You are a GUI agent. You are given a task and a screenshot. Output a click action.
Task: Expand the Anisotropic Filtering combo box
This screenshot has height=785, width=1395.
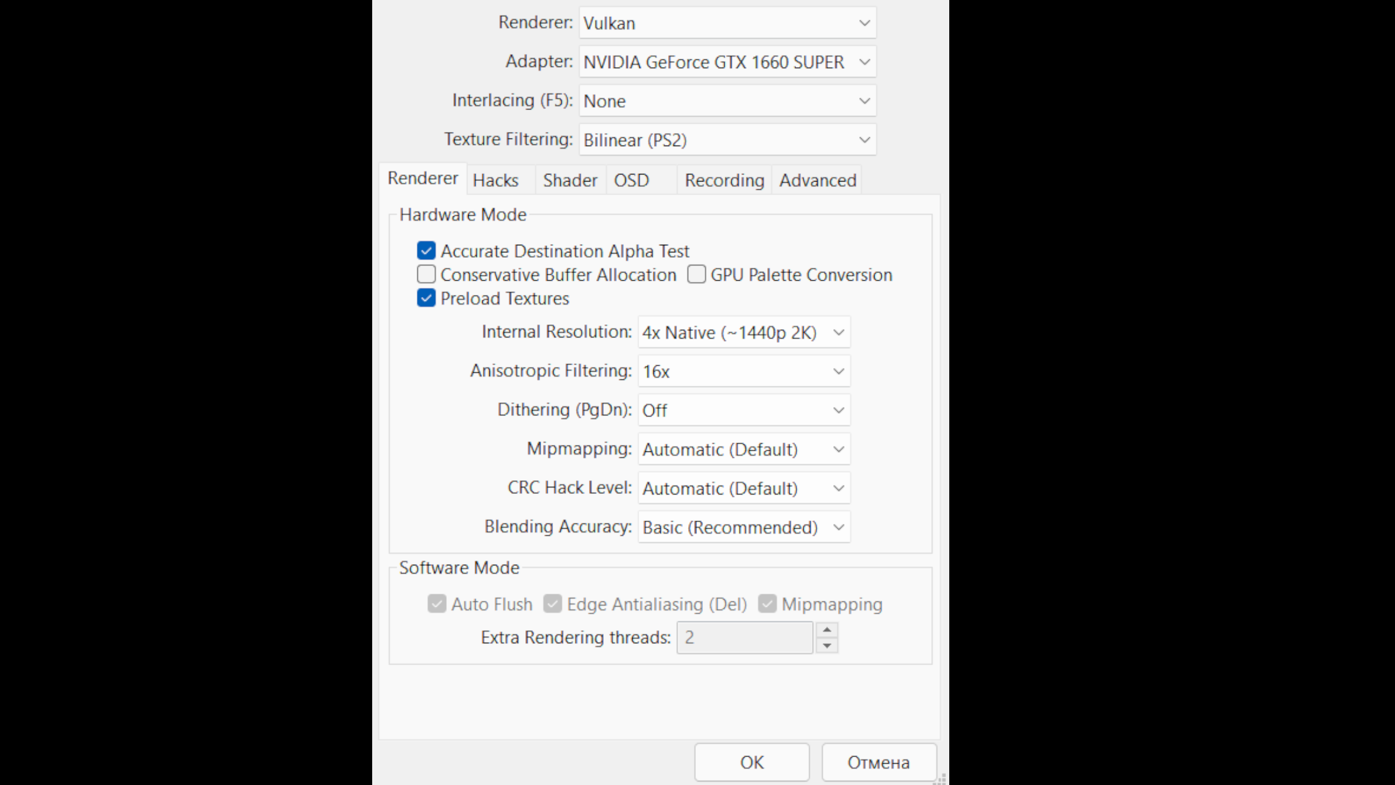pos(744,371)
